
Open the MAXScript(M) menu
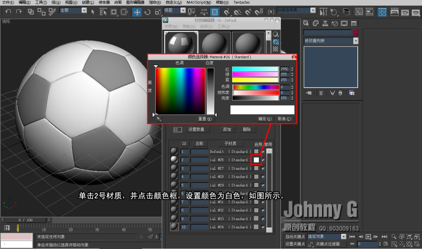click(x=199, y=2)
